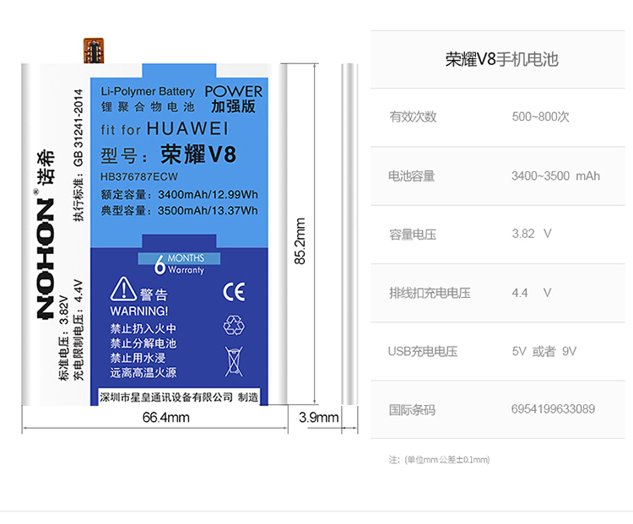Click the 执行标准 GB 31241-2014 text
633x524 pixels.
(78, 155)
